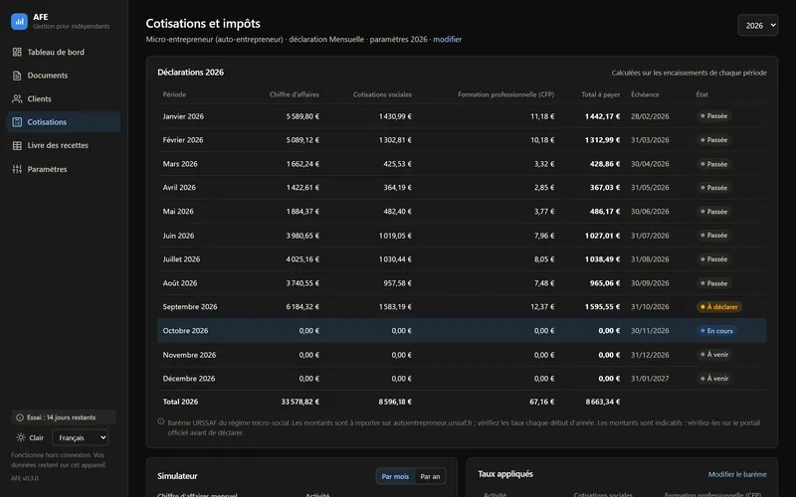Open Livre des recettes
The height and width of the screenshot is (497, 796).
coord(64,145)
